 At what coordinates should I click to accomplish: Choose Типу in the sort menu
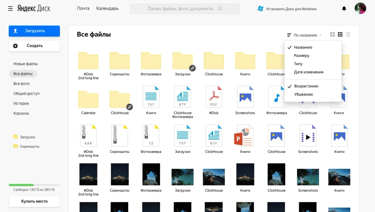tap(298, 64)
